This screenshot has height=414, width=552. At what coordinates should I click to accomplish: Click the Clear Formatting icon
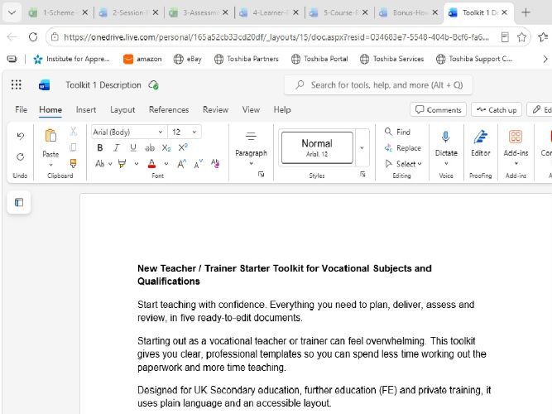coord(215,163)
